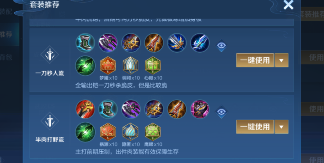Expand dropdown arrow beside 一刀秒人流 一键使用
Image resolution: width=324 pixels, height=163 pixels.
click(x=281, y=60)
